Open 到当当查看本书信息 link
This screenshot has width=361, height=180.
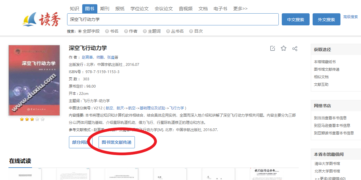tap(330, 118)
